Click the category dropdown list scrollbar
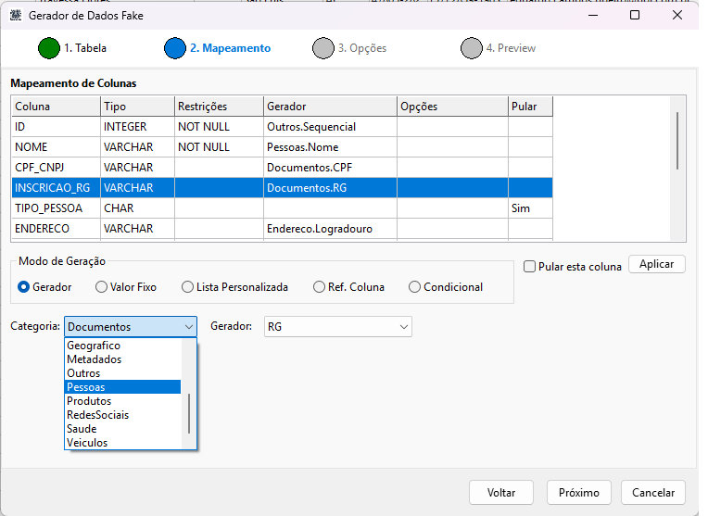Viewport: 708px width, 516px height. pos(189,414)
